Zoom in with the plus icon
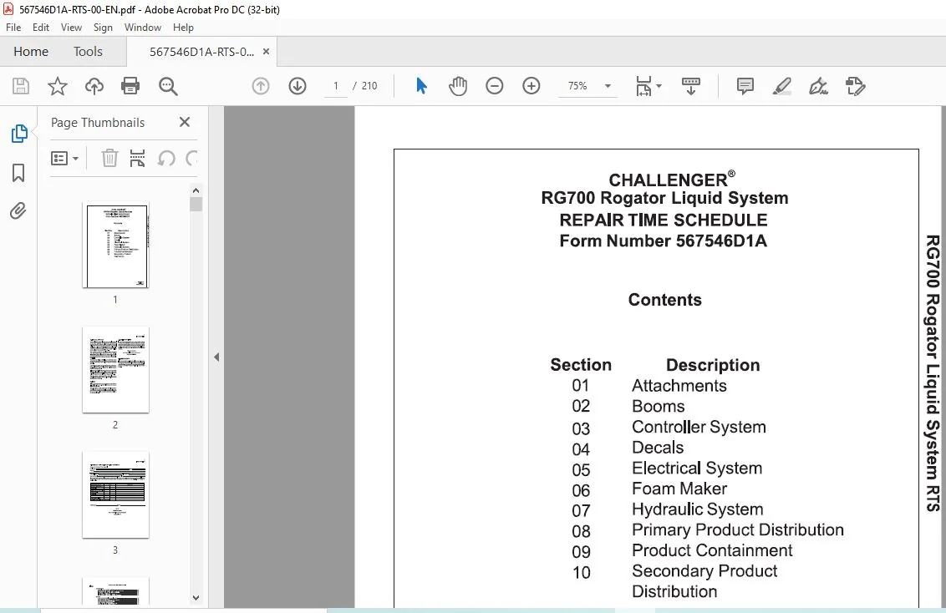Screen dimensions: 946x613 [531, 86]
